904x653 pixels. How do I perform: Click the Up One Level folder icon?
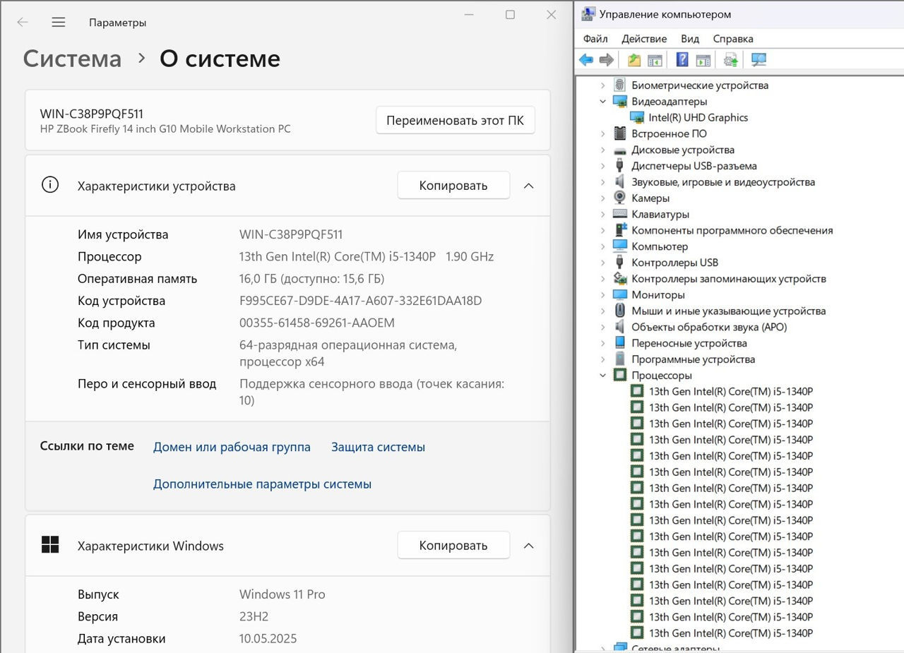634,60
